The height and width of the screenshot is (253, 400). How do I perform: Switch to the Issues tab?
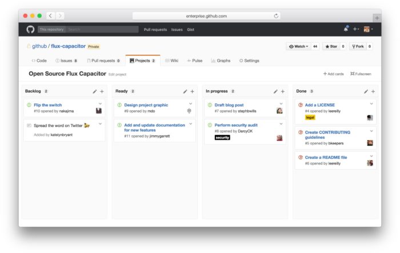[66, 61]
